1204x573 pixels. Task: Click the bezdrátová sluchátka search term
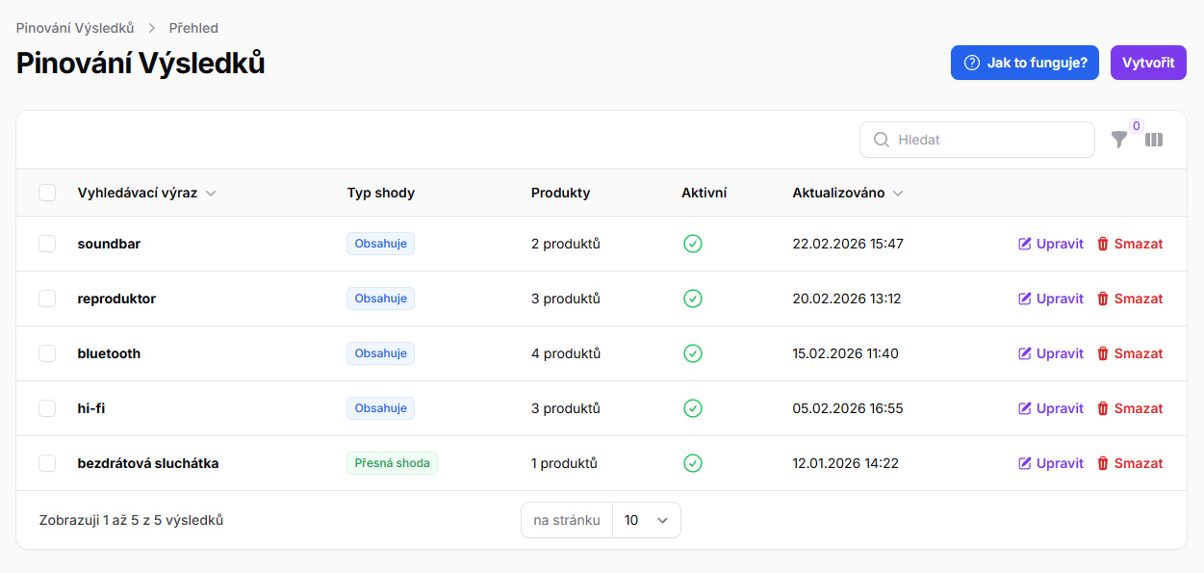(x=148, y=463)
